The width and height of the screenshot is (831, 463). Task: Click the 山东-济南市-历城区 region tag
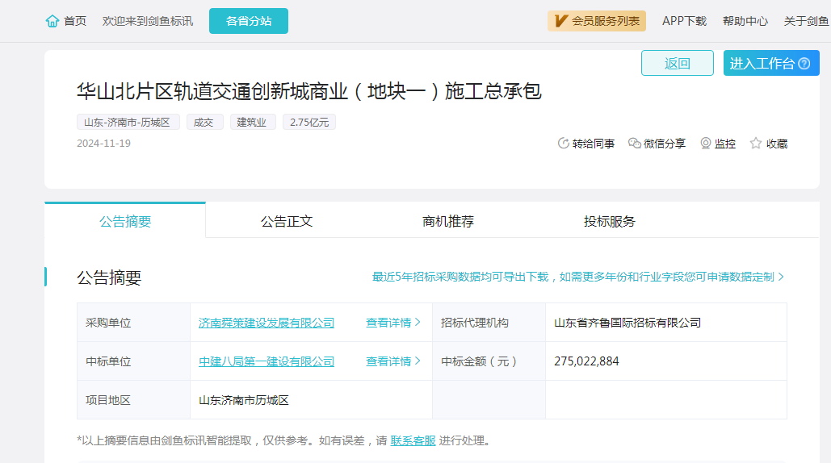click(128, 123)
